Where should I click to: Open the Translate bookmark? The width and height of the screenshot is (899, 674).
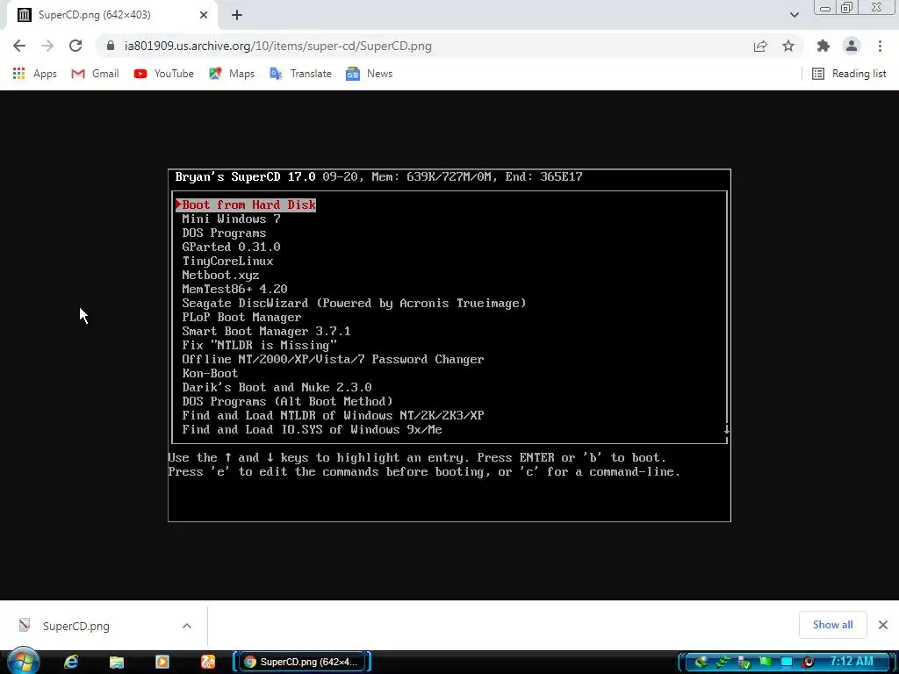click(301, 74)
